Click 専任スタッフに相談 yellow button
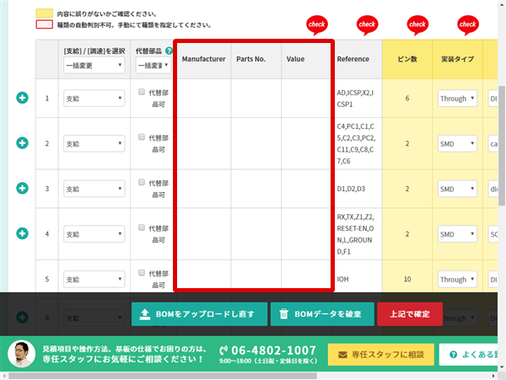Viewport: 506px width, 380px height. (x=381, y=355)
